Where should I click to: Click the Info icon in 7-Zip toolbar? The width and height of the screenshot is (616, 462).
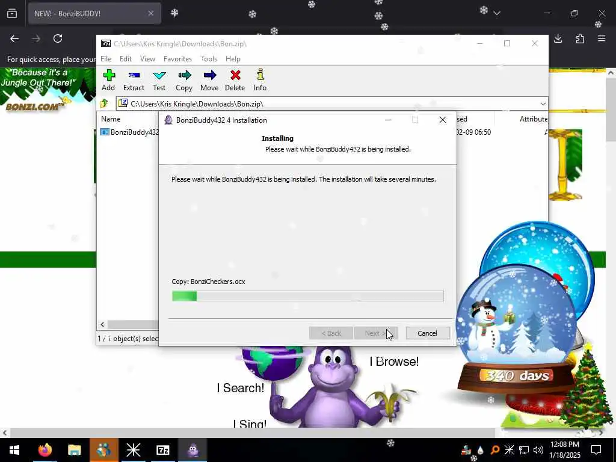[x=260, y=80]
